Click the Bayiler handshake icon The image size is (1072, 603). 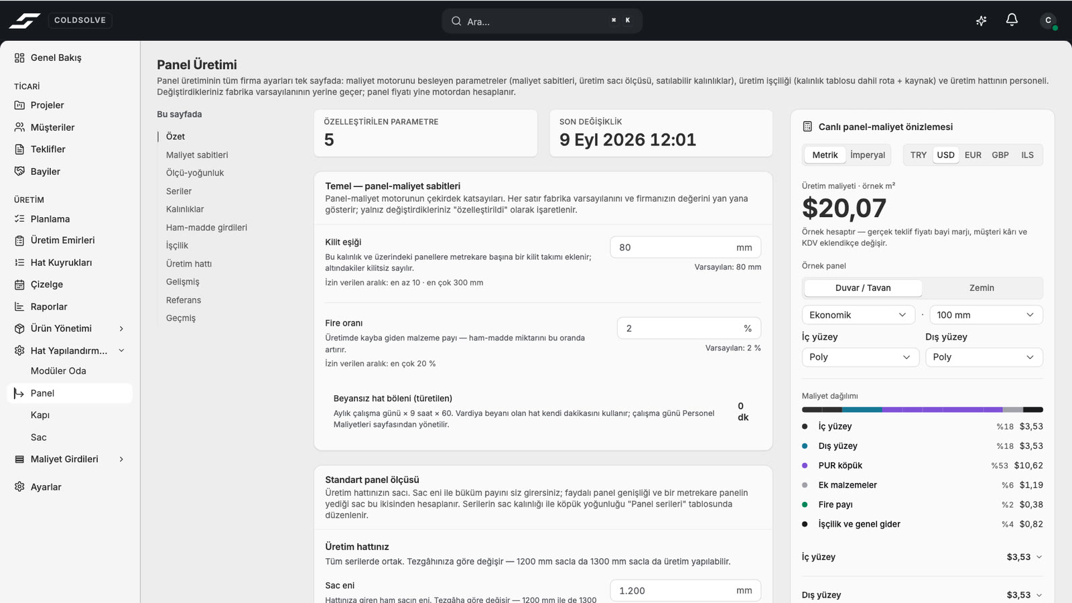click(19, 172)
